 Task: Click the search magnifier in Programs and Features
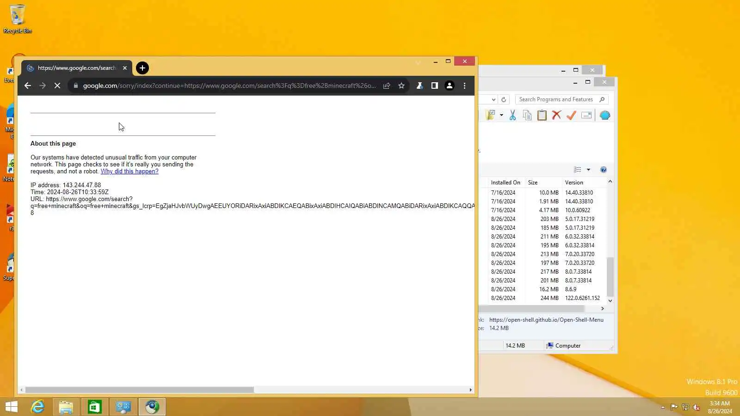(602, 99)
